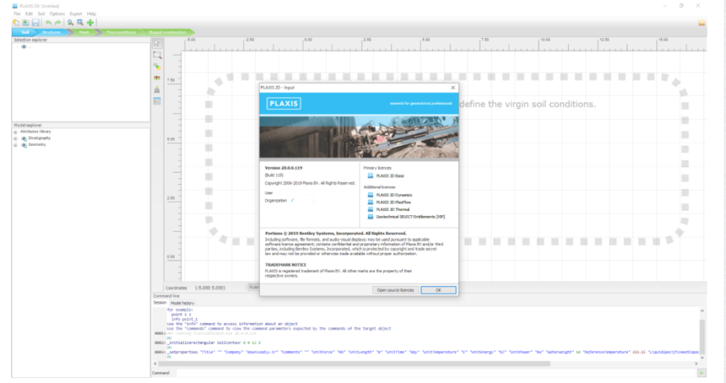The width and height of the screenshot is (726, 383).
Task: Click the PLAXIS logo in dialog banner
Action: coord(284,103)
